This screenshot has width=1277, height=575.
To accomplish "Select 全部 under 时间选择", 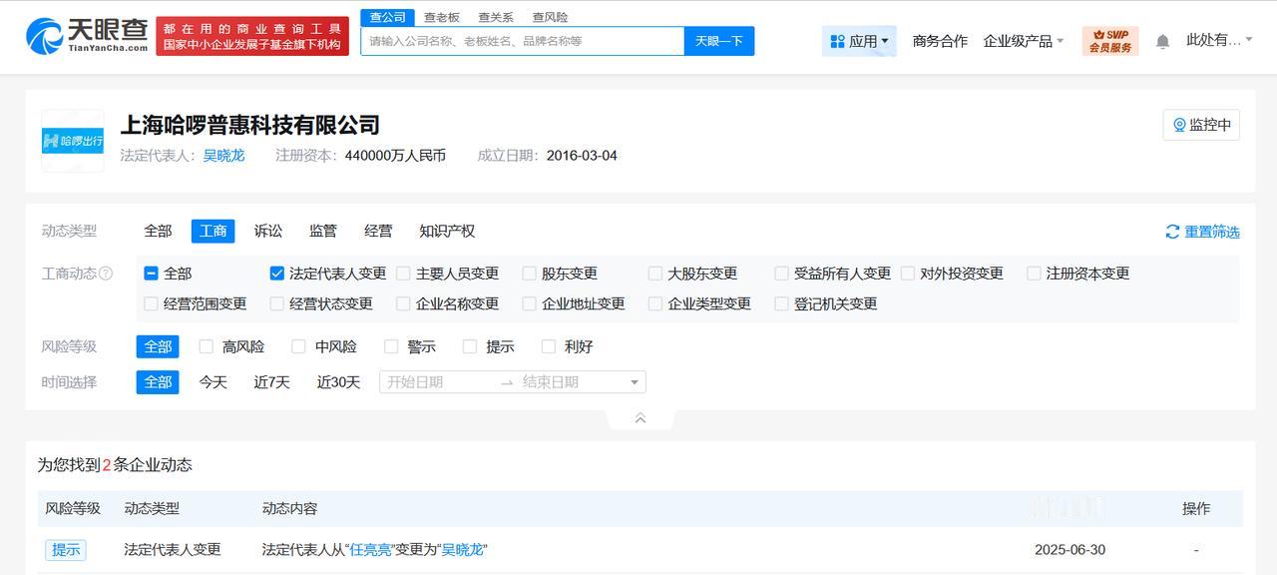I will (158, 382).
